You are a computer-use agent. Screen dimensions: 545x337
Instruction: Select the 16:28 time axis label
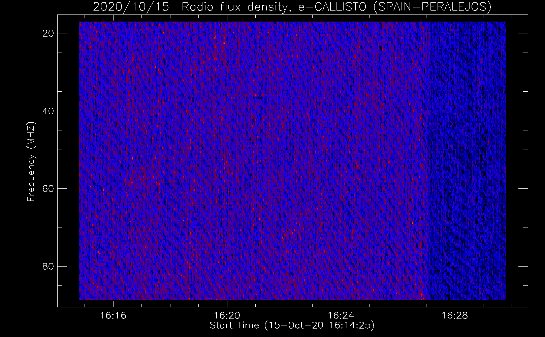[455, 316]
